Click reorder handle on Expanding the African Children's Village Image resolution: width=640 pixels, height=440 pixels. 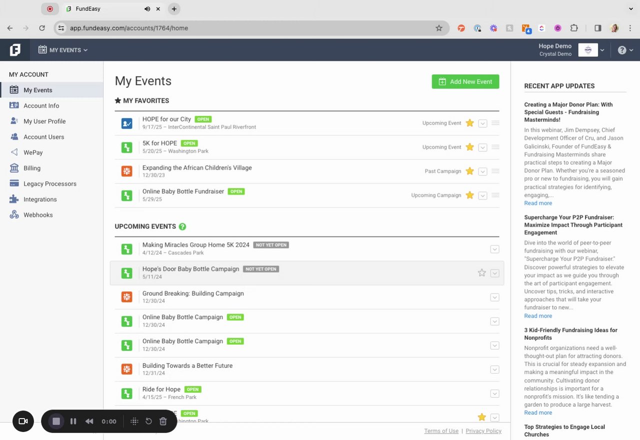click(495, 171)
